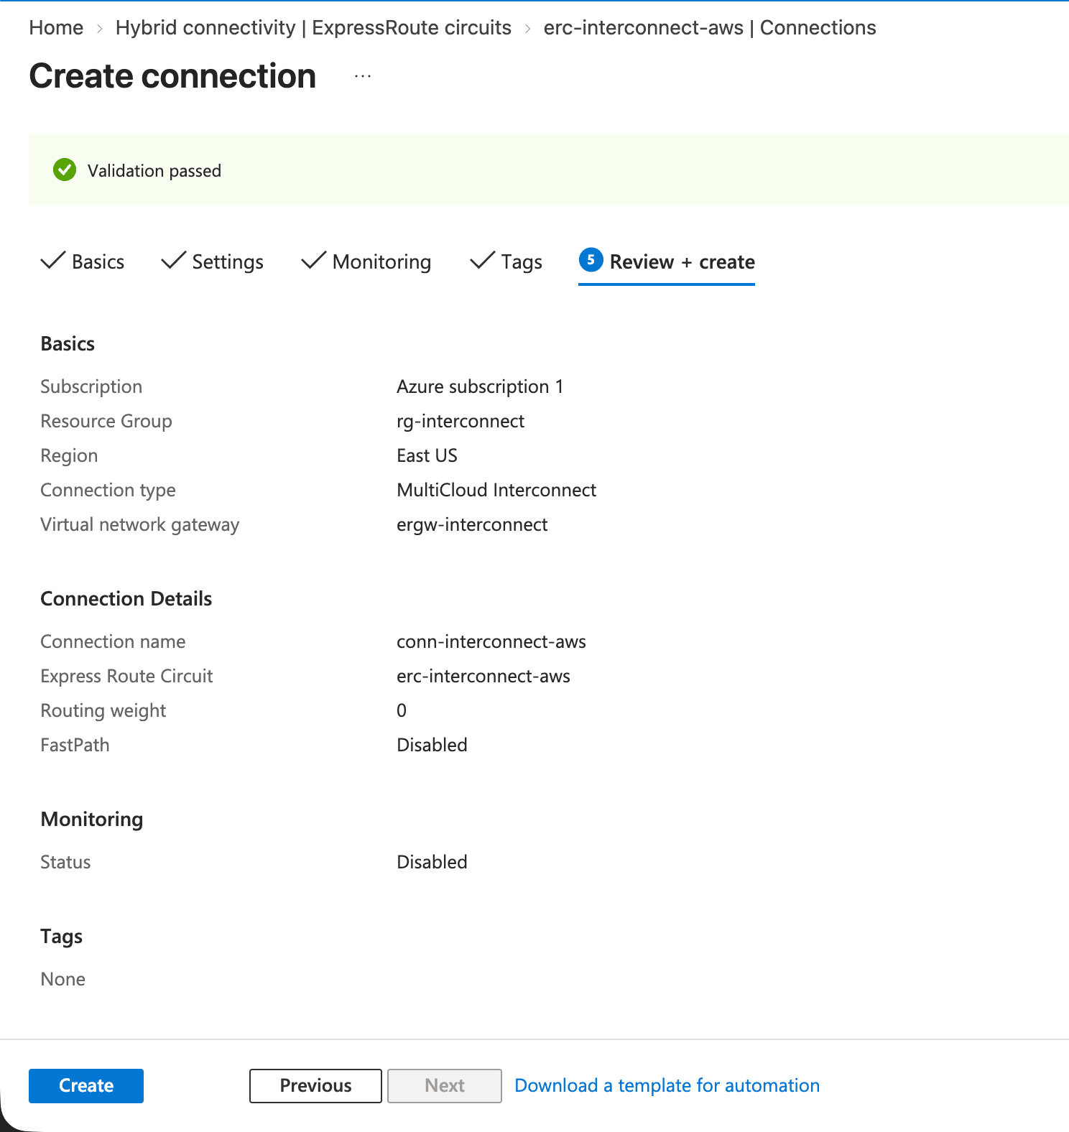Open Hybrid connectivity ExpressRoute circuits breadcrumb

coord(313,27)
